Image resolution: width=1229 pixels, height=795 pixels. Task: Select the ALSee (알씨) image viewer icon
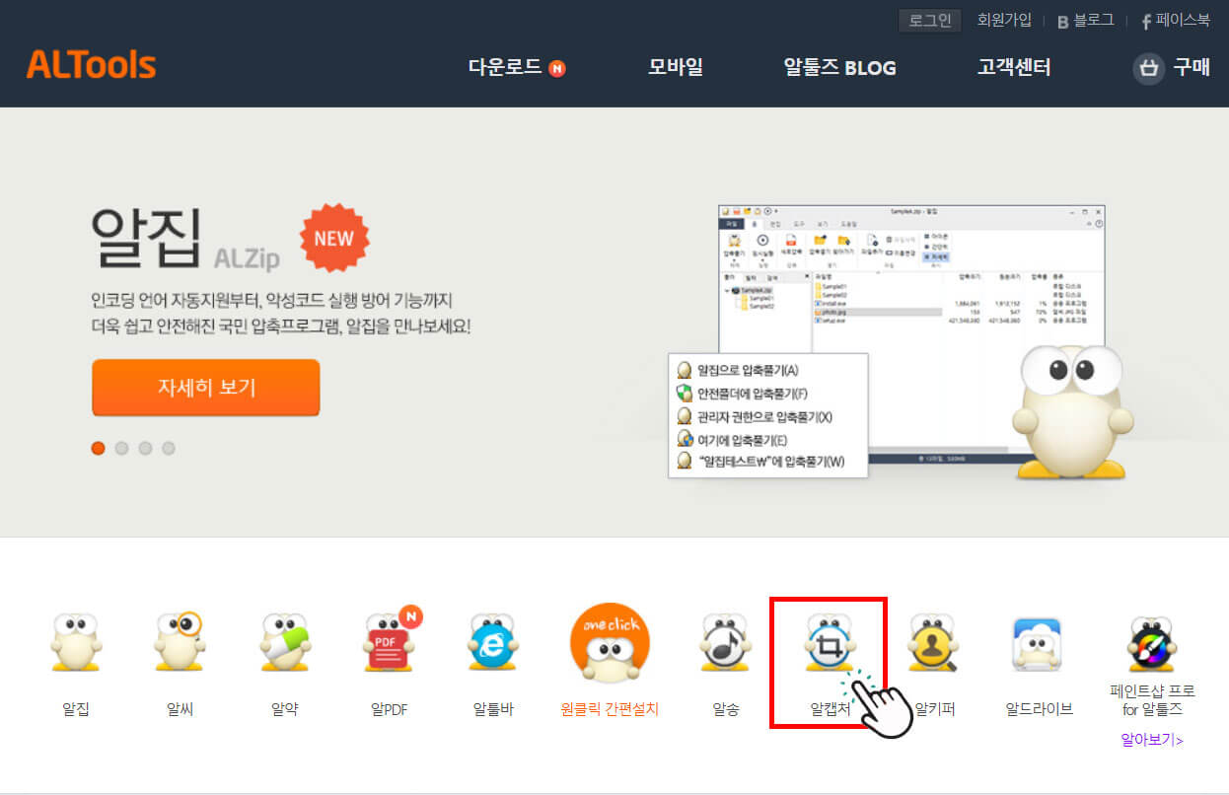click(179, 646)
